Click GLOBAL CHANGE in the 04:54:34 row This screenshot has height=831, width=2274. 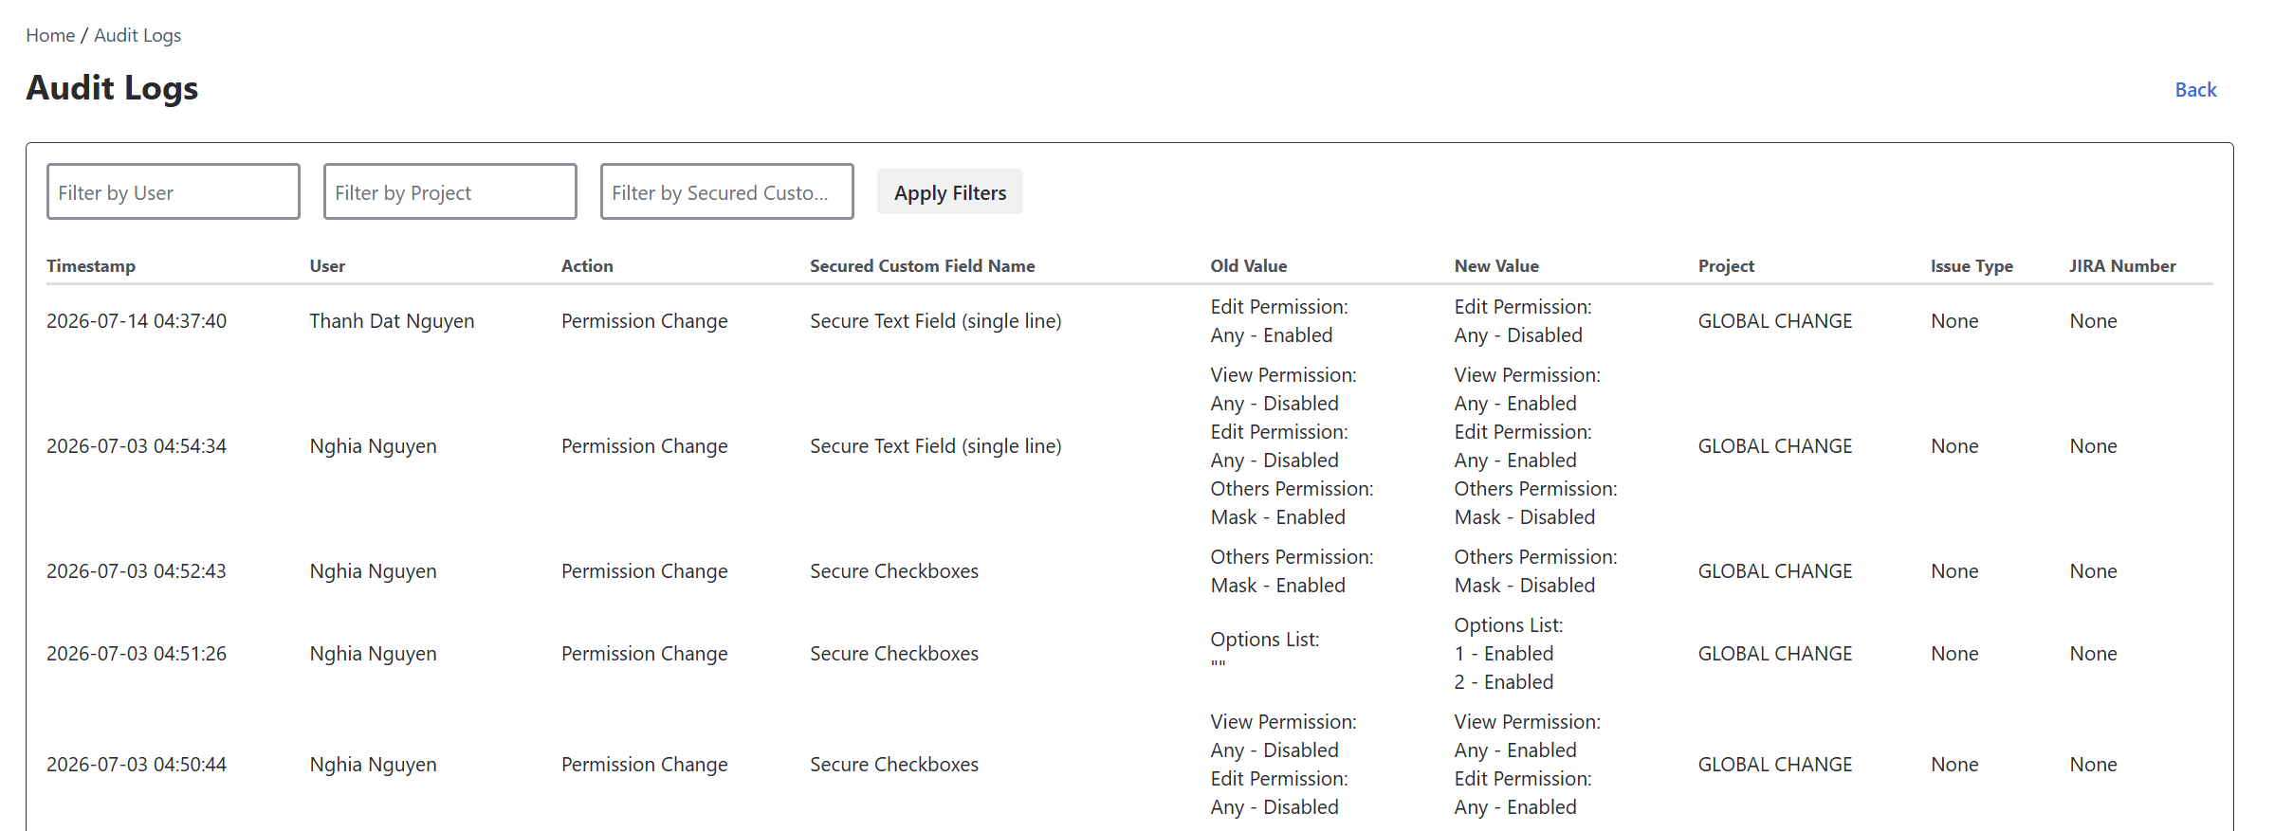1774,446
